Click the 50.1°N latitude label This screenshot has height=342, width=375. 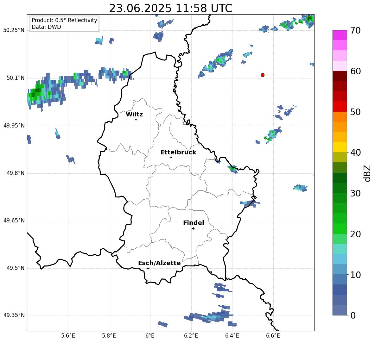(16, 78)
